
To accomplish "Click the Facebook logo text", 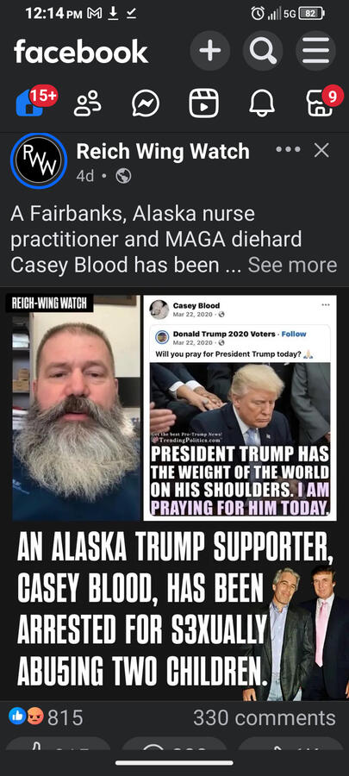I will 81,52.
